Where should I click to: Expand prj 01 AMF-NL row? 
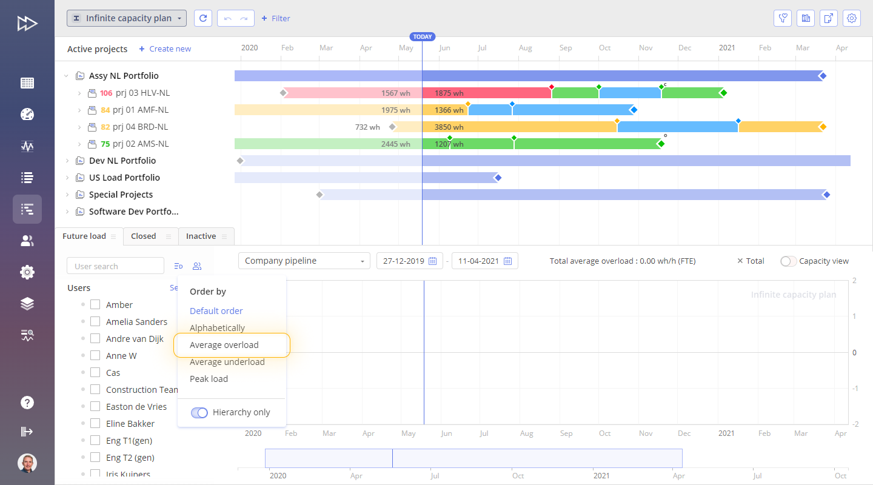tap(79, 110)
